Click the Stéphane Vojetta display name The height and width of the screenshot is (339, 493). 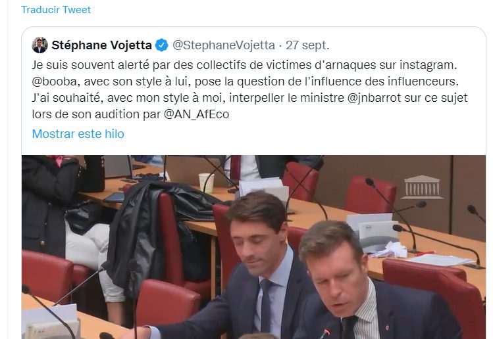[x=101, y=45]
